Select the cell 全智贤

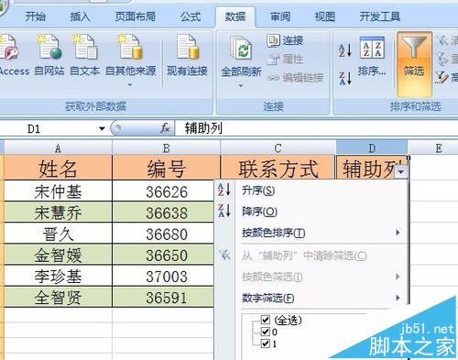[58, 297]
